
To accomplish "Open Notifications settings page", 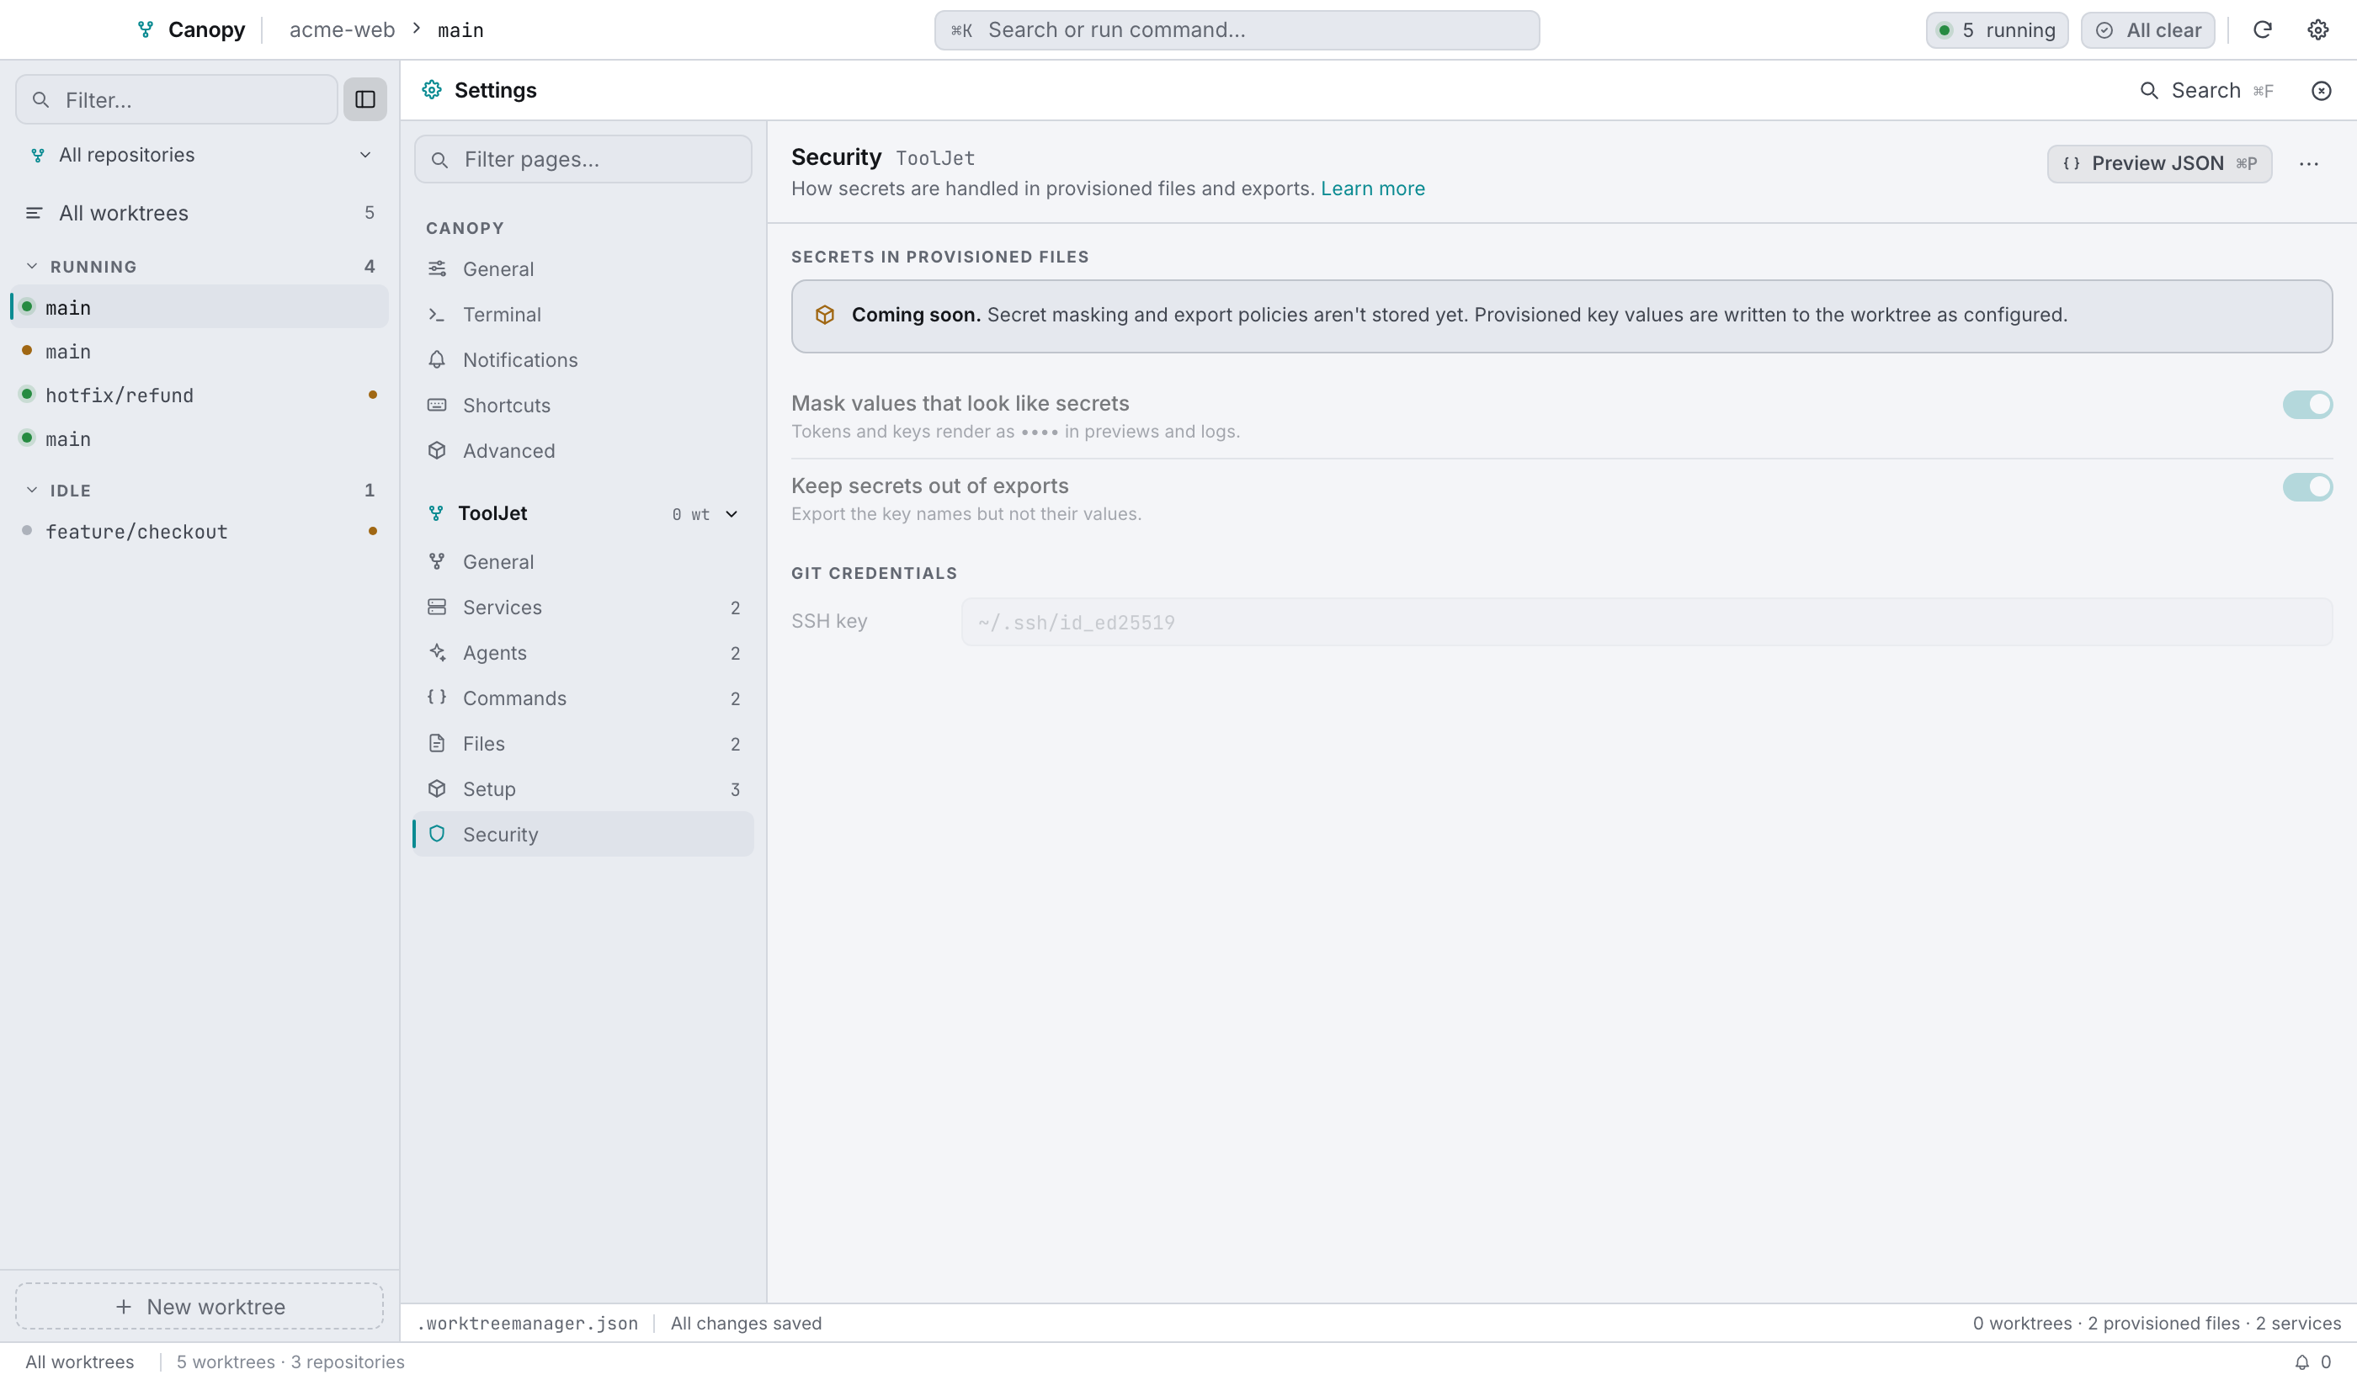I will coord(583,360).
